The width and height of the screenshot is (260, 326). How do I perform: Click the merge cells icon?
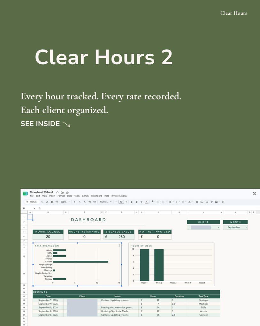(x=163, y=202)
